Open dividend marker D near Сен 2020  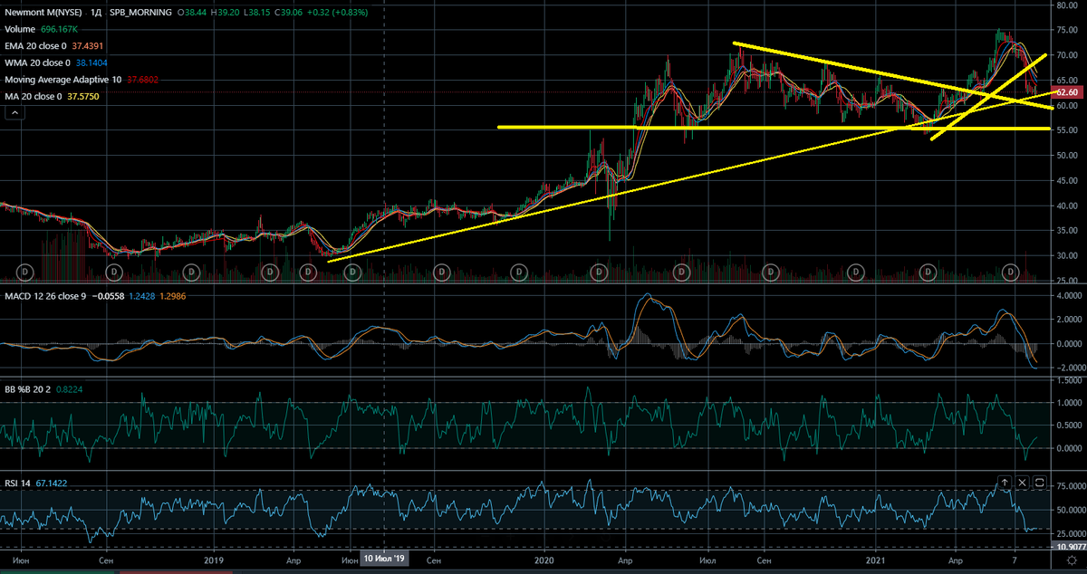[769, 271]
